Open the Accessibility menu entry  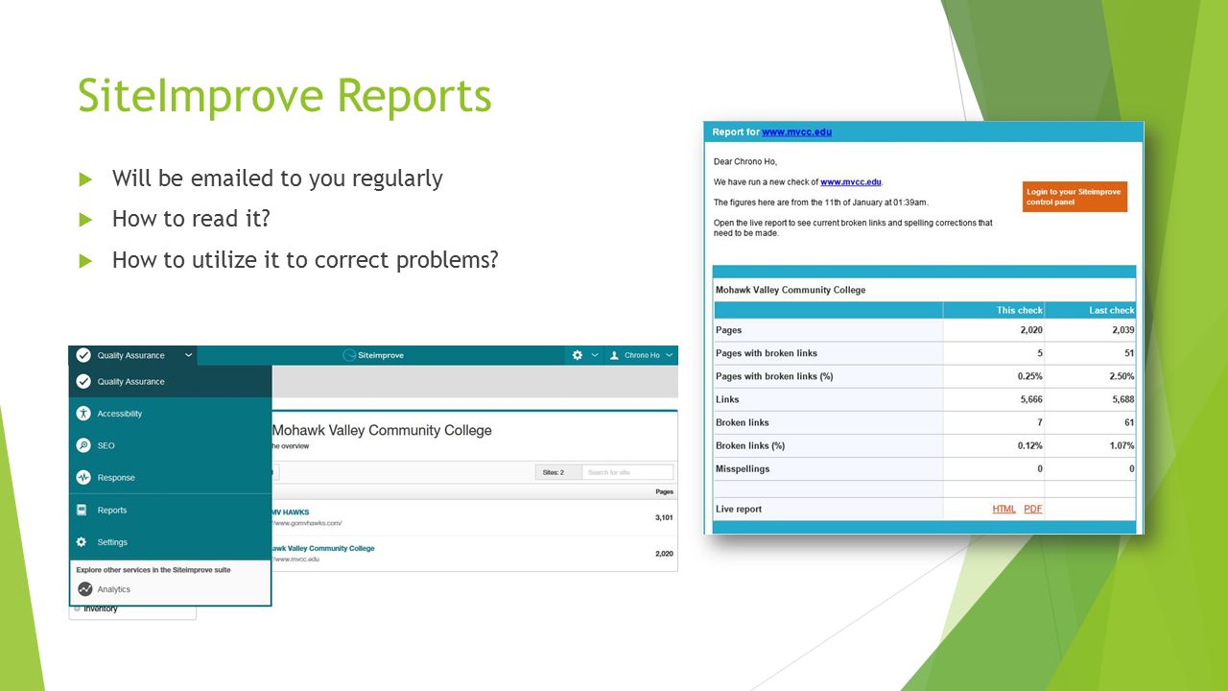(171, 414)
